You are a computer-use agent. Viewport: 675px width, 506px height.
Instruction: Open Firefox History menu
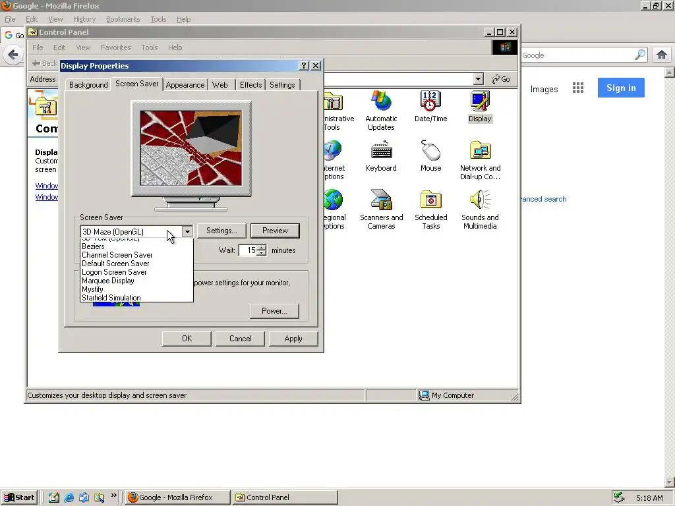(84, 19)
